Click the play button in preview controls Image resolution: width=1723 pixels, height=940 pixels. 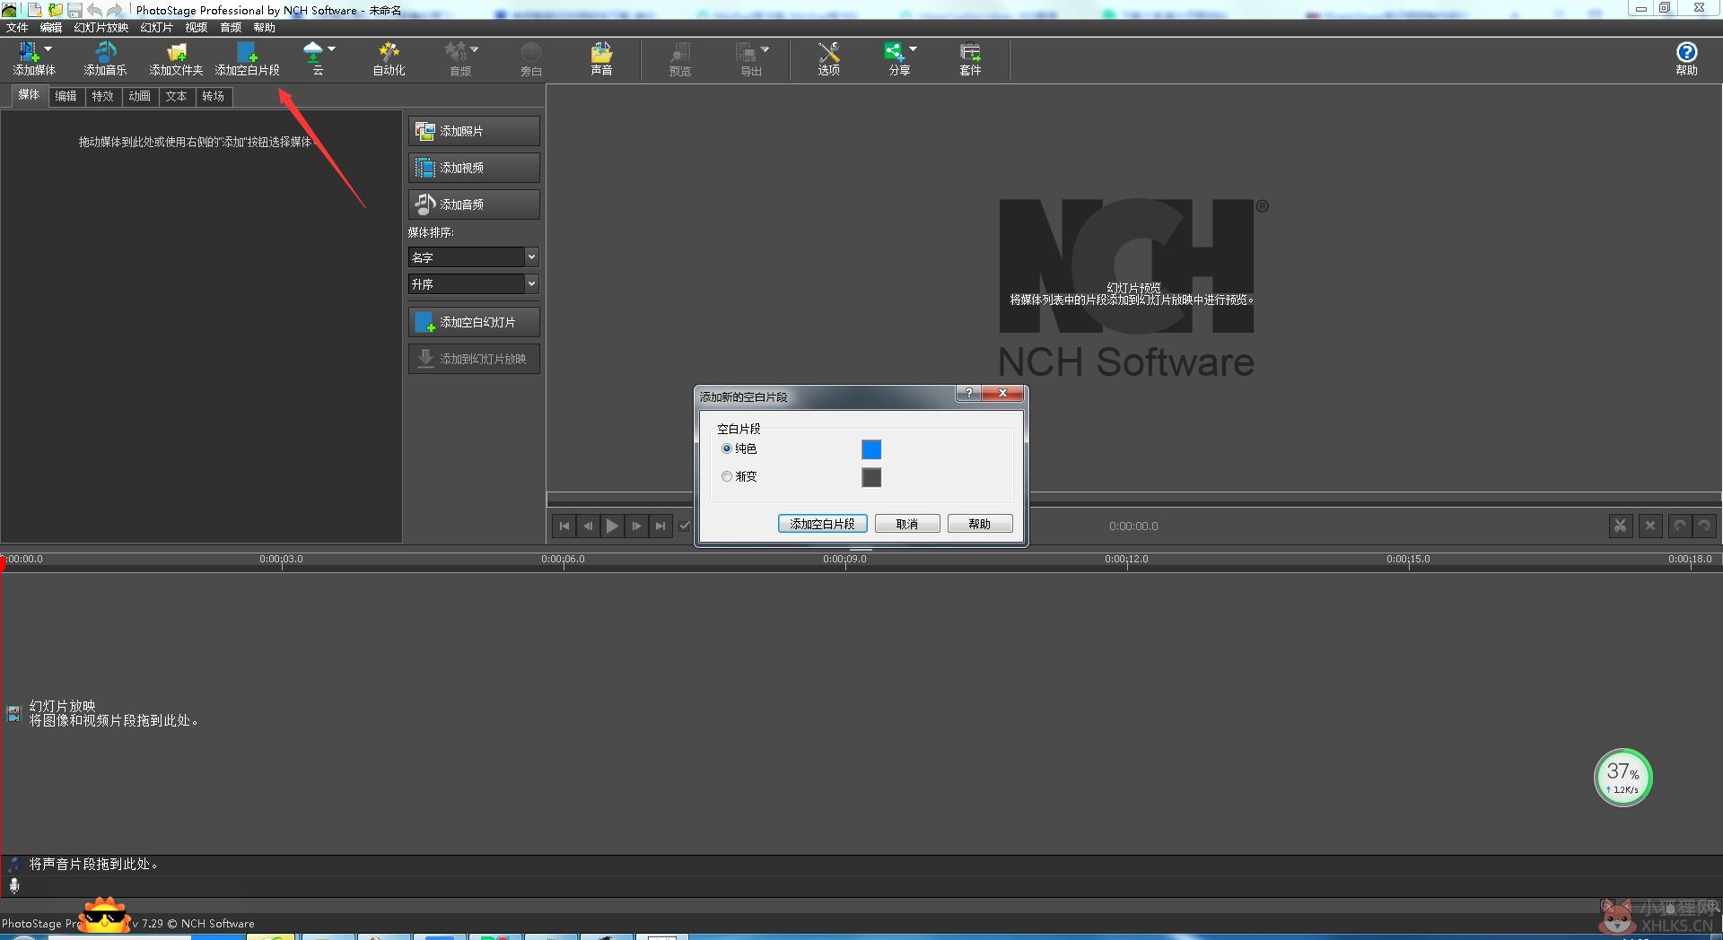point(612,526)
